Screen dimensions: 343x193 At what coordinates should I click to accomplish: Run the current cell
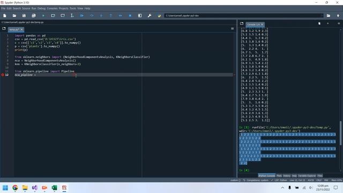(53, 16)
